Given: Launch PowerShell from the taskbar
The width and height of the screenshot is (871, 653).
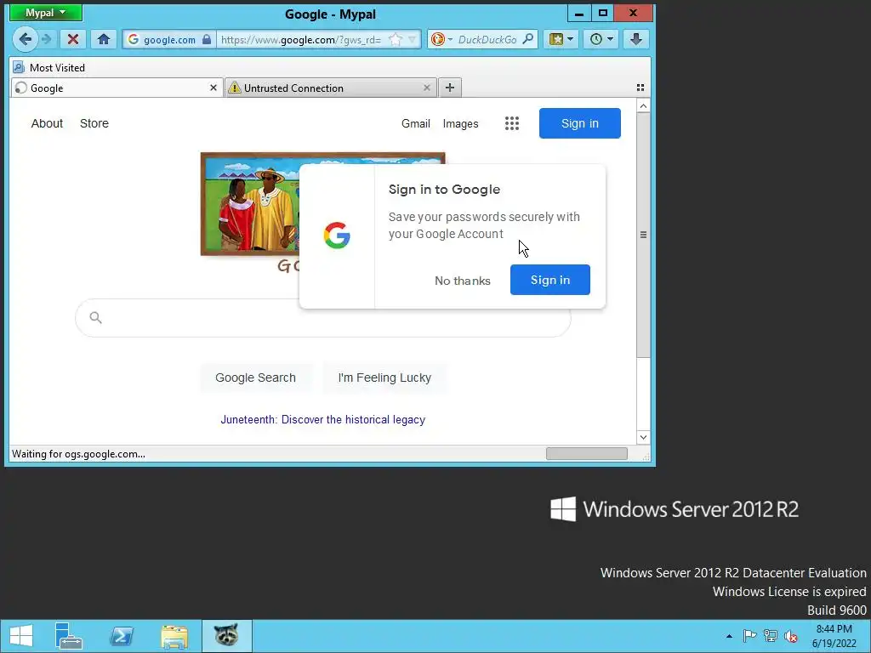Looking at the screenshot, I should click(x=122, y=636).
